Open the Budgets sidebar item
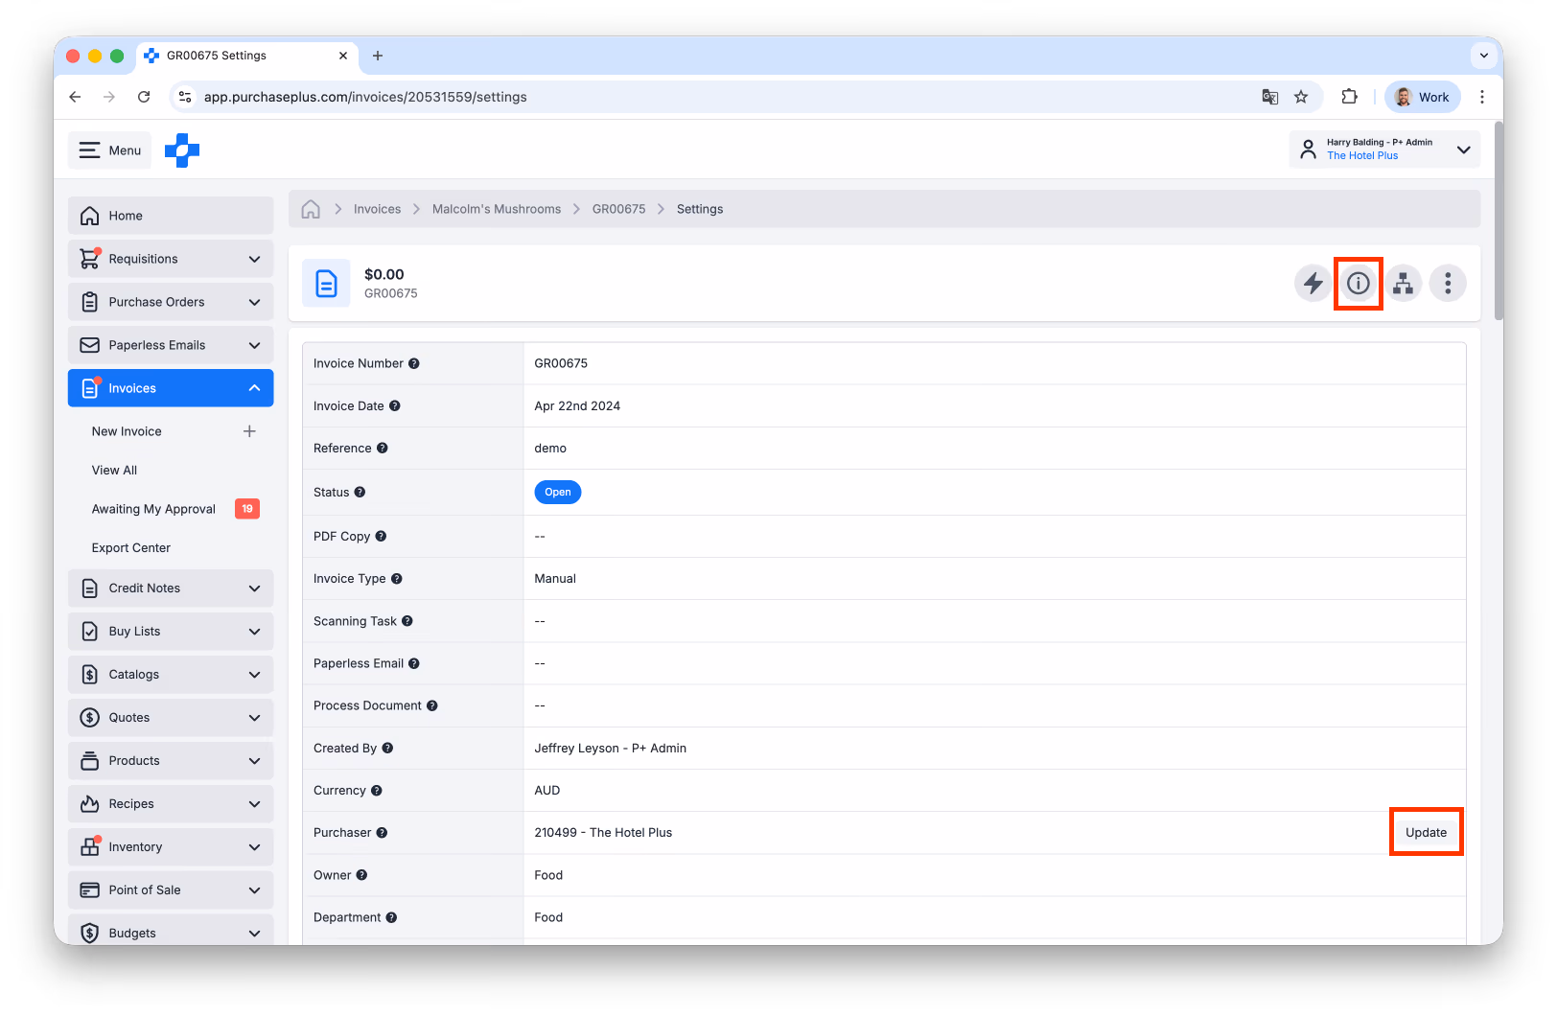1557x1016 pixels. [171, 931]
